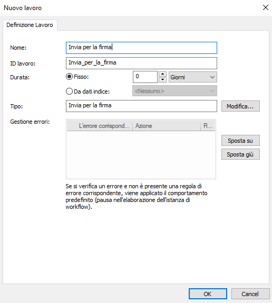Select the Da dati indice radio button
The image size is (272, 303).
point(70,91)
